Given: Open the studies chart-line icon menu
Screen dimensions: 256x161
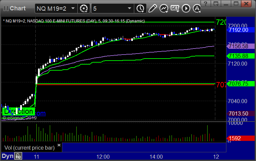Looking at the screenshot, I should pos(164,8).
